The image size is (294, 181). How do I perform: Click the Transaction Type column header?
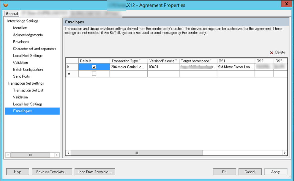129,61
